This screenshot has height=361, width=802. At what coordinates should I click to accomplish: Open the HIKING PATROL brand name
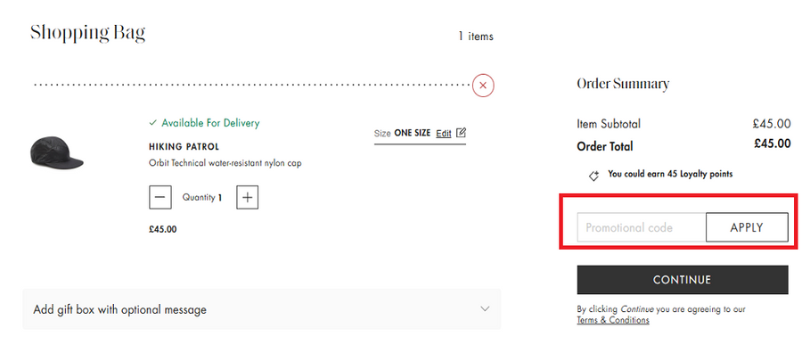pyautogui.click(x=184, y=146)
